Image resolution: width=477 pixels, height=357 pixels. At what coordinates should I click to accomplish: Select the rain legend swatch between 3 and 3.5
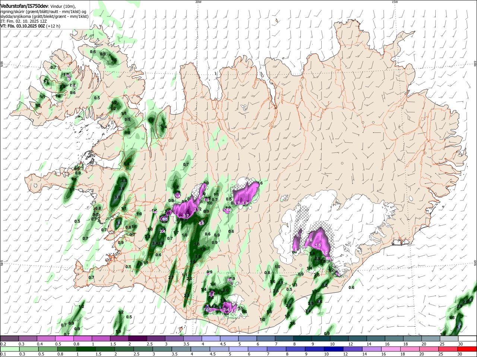tap(162, 349)
